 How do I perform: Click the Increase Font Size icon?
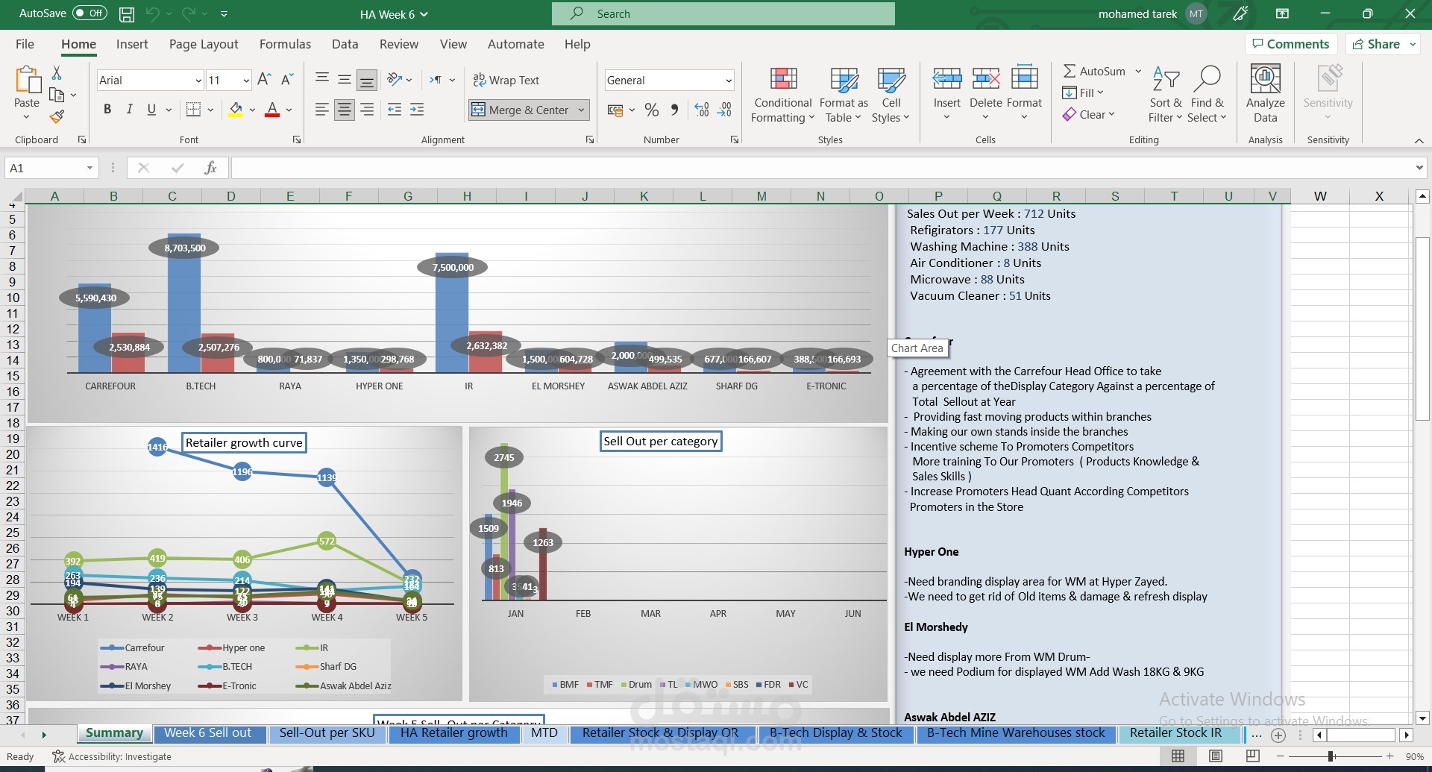tap(264, 80)
